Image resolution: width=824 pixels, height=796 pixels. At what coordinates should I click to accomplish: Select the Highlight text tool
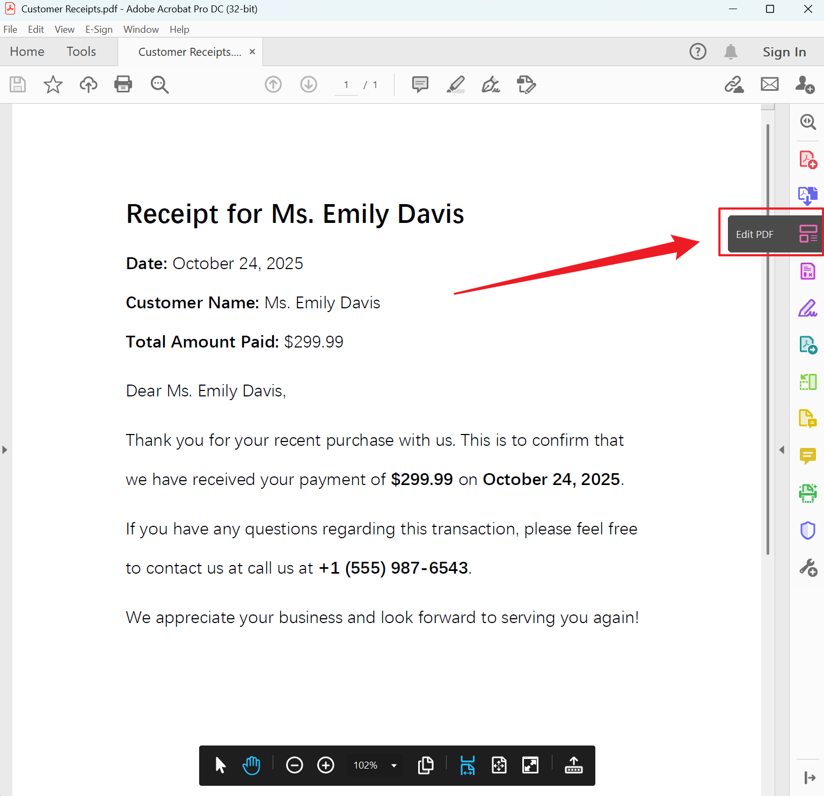pyautogui.click(x=455, y=84)
